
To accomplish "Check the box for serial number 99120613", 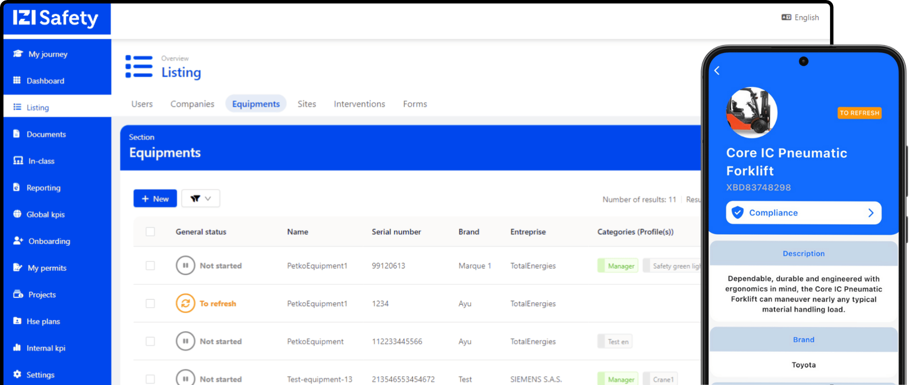I will pos(150,266).
